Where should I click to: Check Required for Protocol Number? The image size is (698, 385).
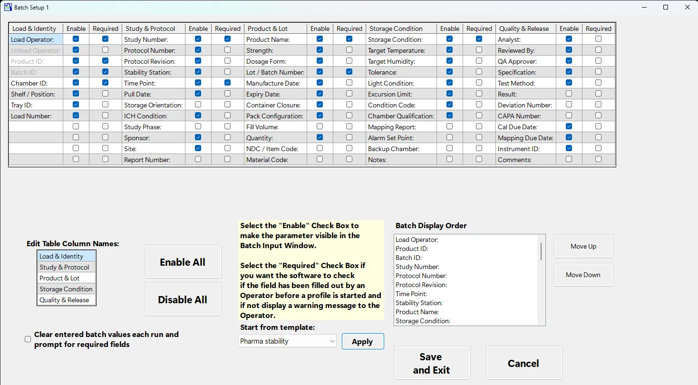tap(227, 50)
